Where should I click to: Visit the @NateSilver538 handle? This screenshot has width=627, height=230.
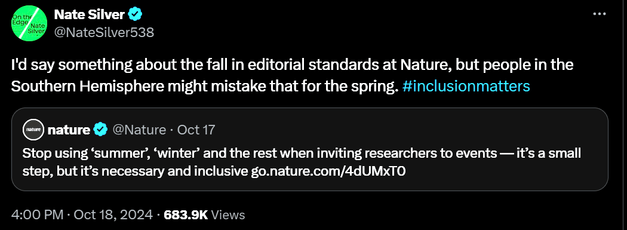tap(103, 32)
